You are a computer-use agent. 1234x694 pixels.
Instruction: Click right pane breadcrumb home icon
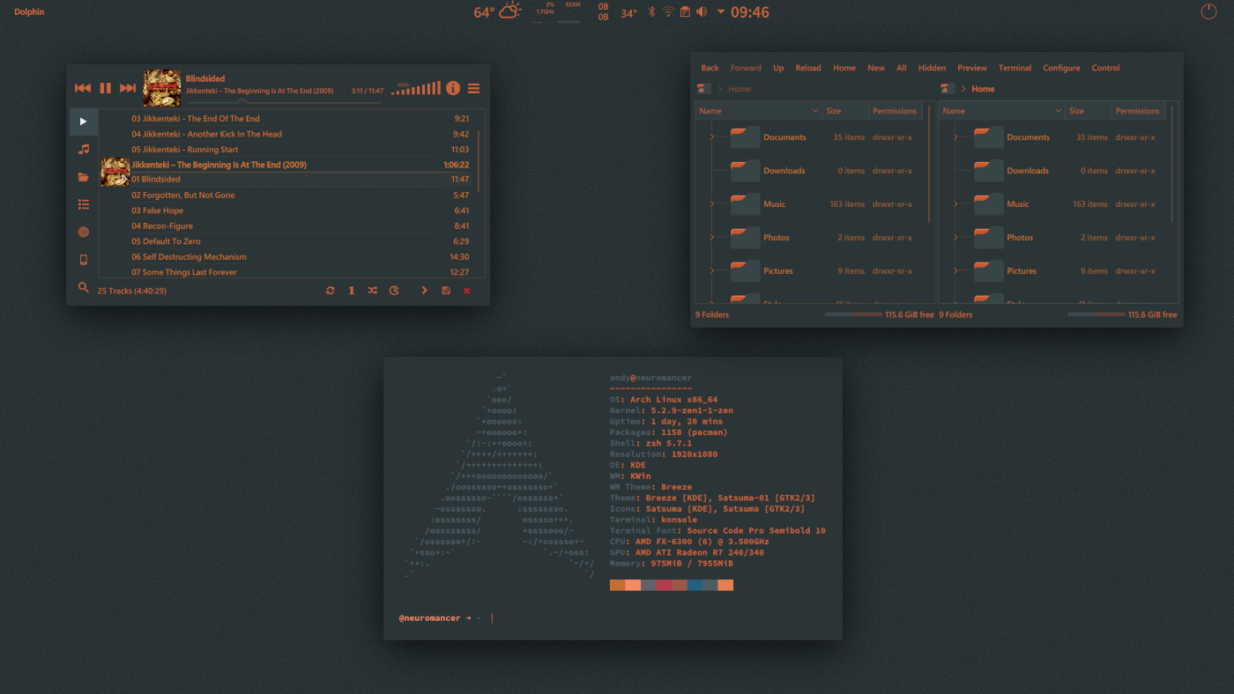947,89
